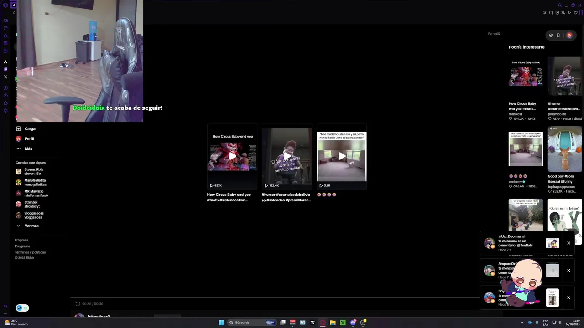Dismiss the AmparoOrt mention notification
584x328 pixels.
(x=568, y=270)
